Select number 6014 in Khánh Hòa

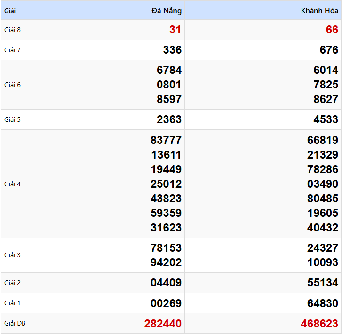326,70
